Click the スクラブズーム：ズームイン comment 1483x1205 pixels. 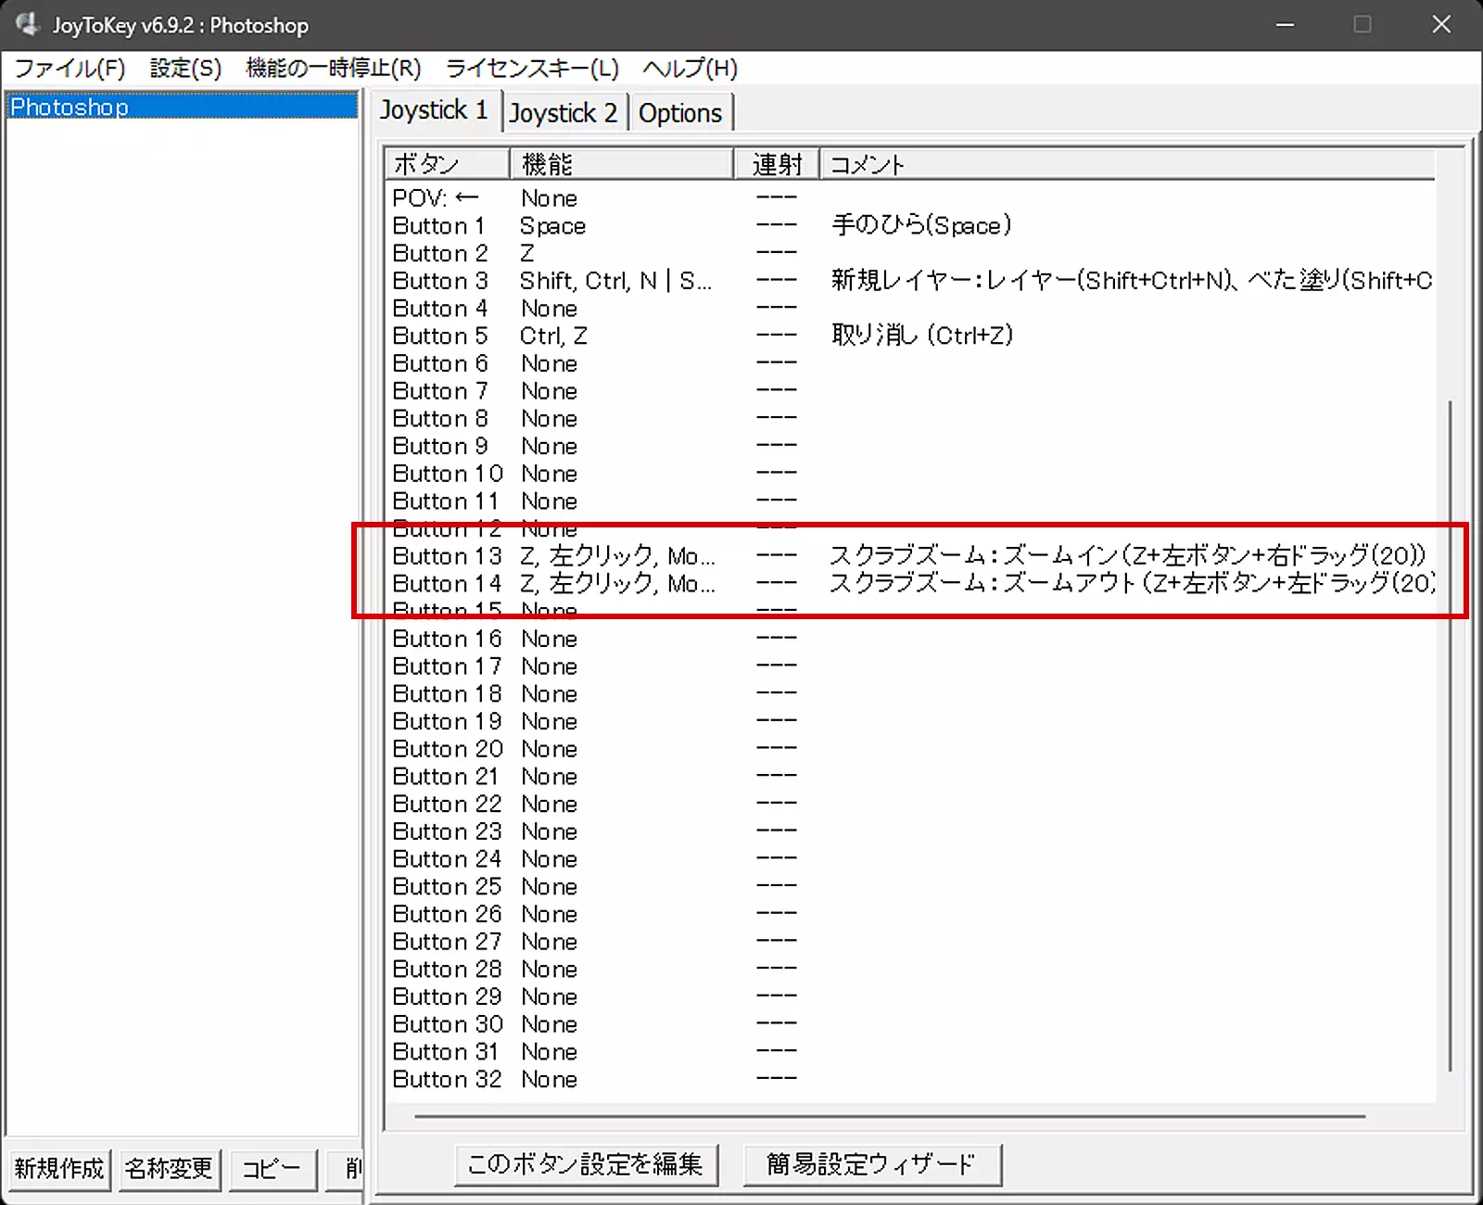[1127, 555]
